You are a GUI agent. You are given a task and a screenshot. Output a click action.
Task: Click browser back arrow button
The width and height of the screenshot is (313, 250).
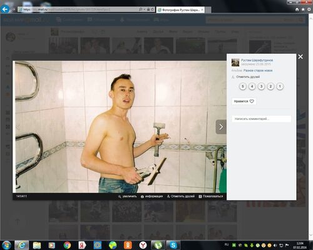click(5, 9)
